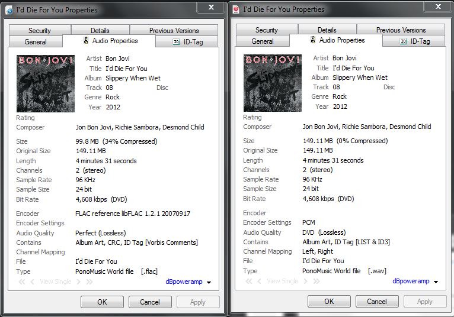
Task: Click Composer names in left window
Action: click(140, 127)
